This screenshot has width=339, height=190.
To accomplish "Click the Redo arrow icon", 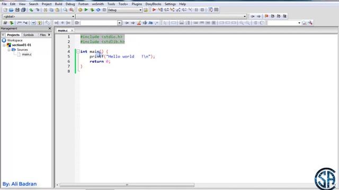I will click(x=38, y=10).
